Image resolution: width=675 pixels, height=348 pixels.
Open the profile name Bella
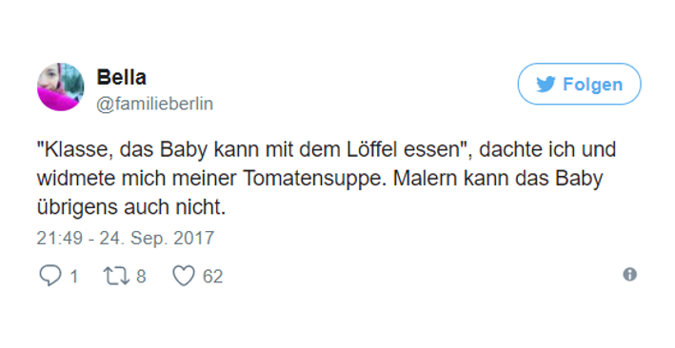click(122, 77)
